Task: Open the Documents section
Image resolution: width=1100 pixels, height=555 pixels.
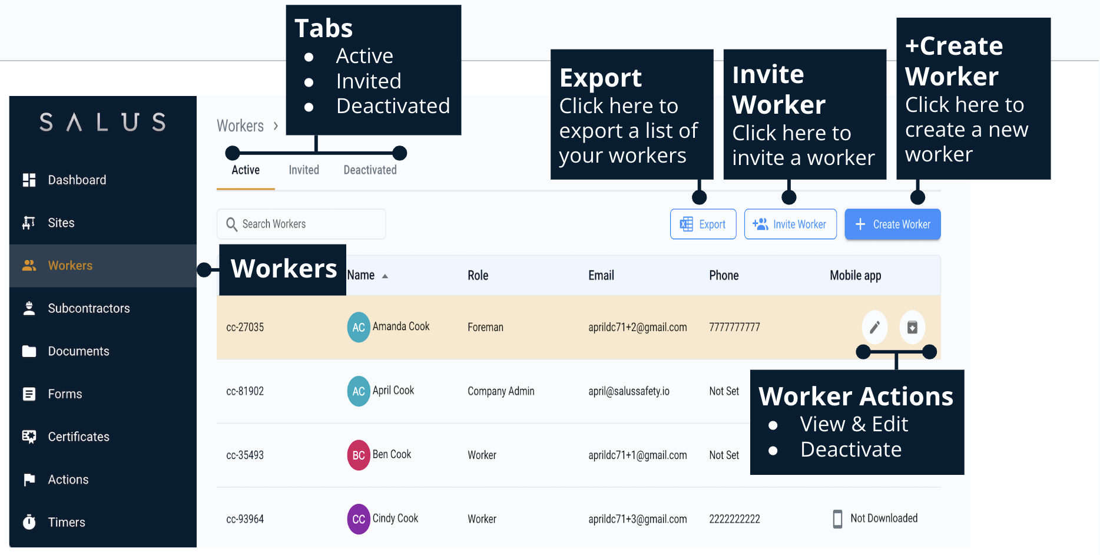Action: [78, 351]
